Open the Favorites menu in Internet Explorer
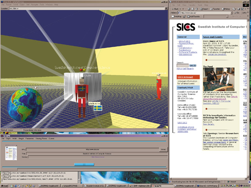Image resolution: width=251 pixels, height=188 pixels. point(193,5)
